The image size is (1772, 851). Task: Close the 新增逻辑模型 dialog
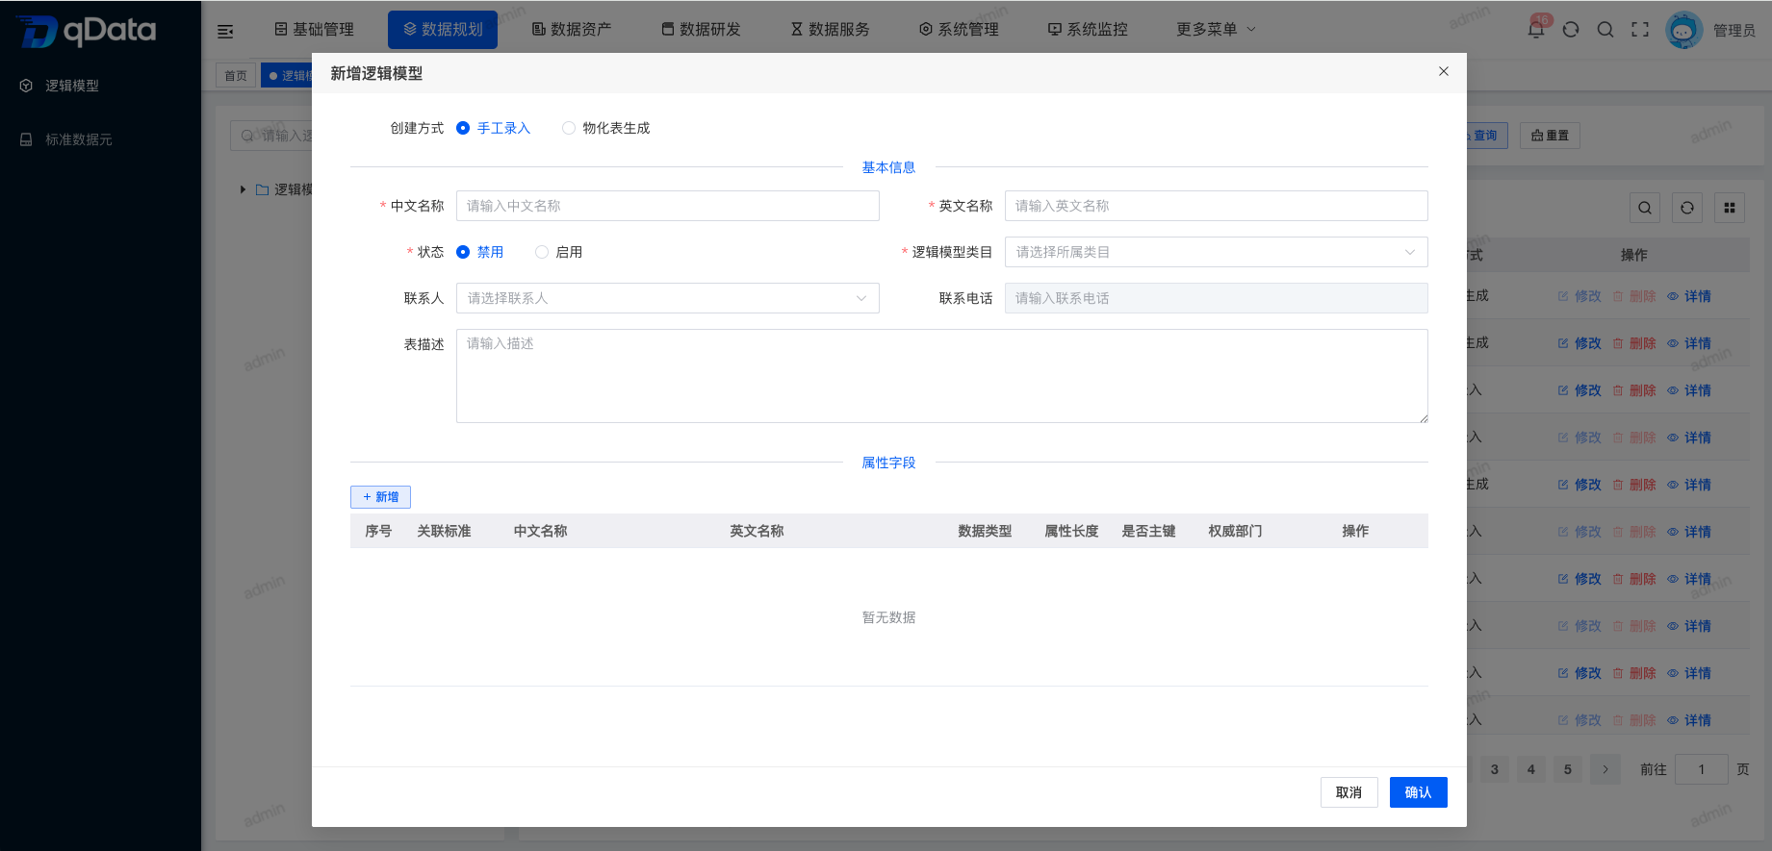[1444, 71]
